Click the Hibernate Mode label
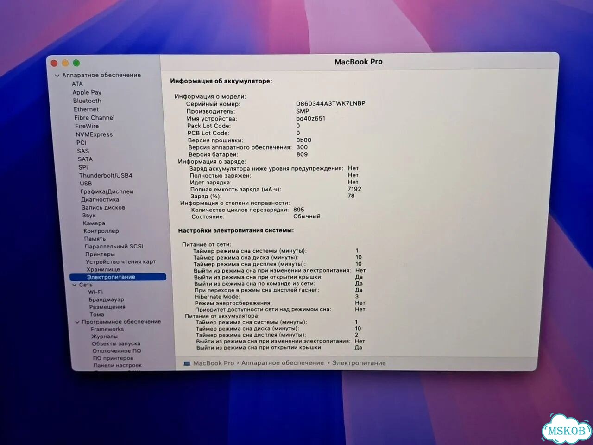 click(x=217, y=297)
